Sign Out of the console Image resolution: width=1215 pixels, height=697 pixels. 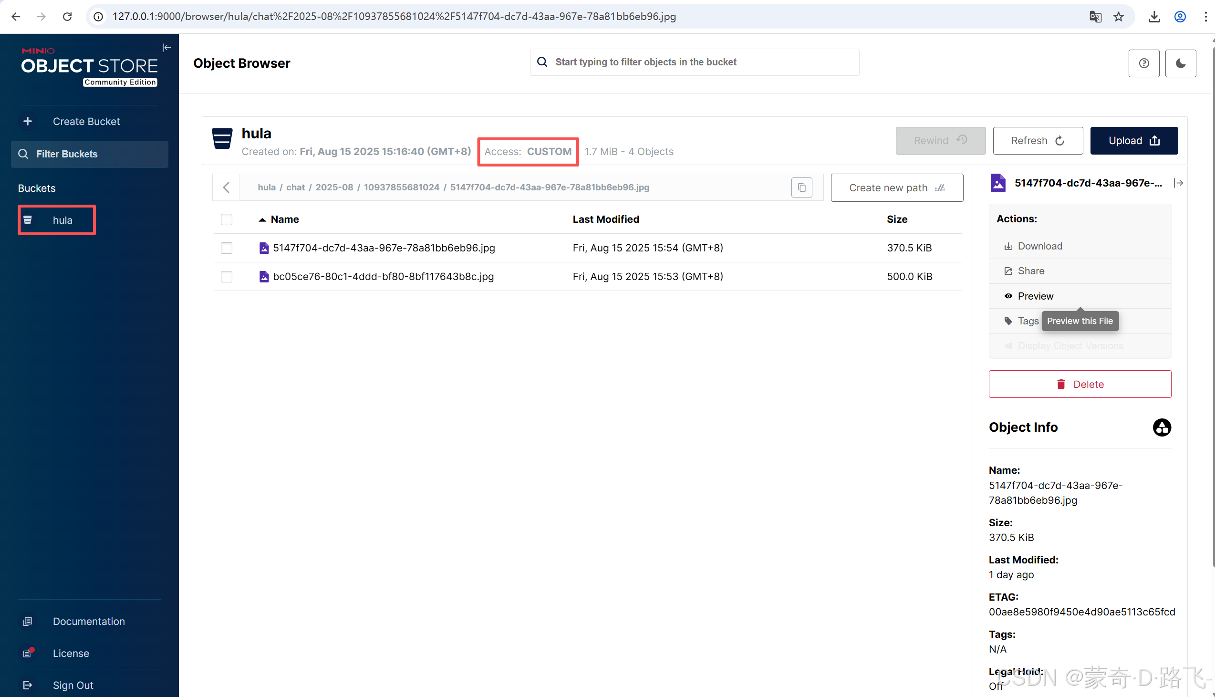click(73, 685)
